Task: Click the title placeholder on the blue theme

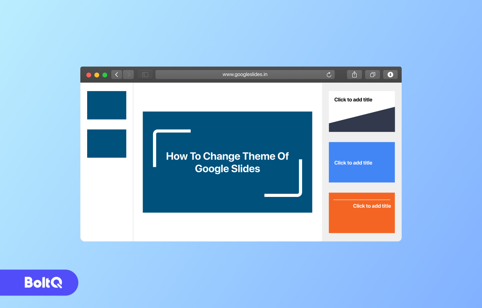Action: [x=353, y=162]
